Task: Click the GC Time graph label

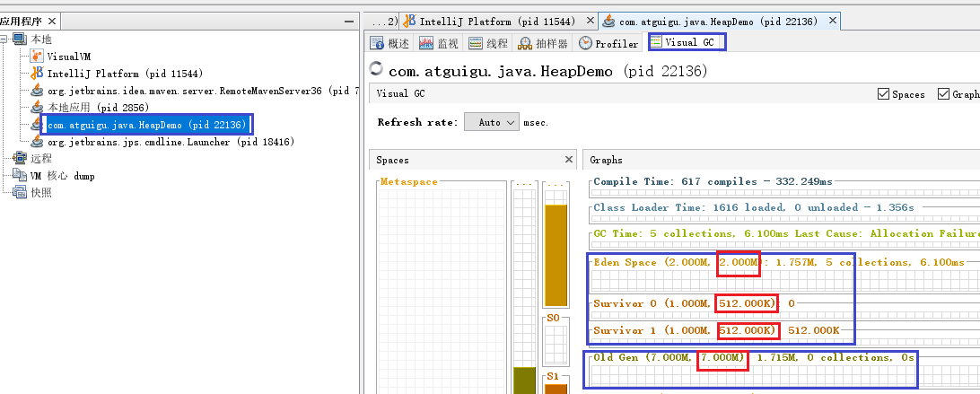Action: click(x=786, y=233)
